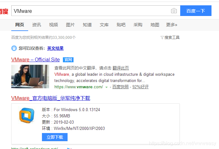219x149 pixels.
Task: Open the 知道 tab
Action: [x=87, y=25]
